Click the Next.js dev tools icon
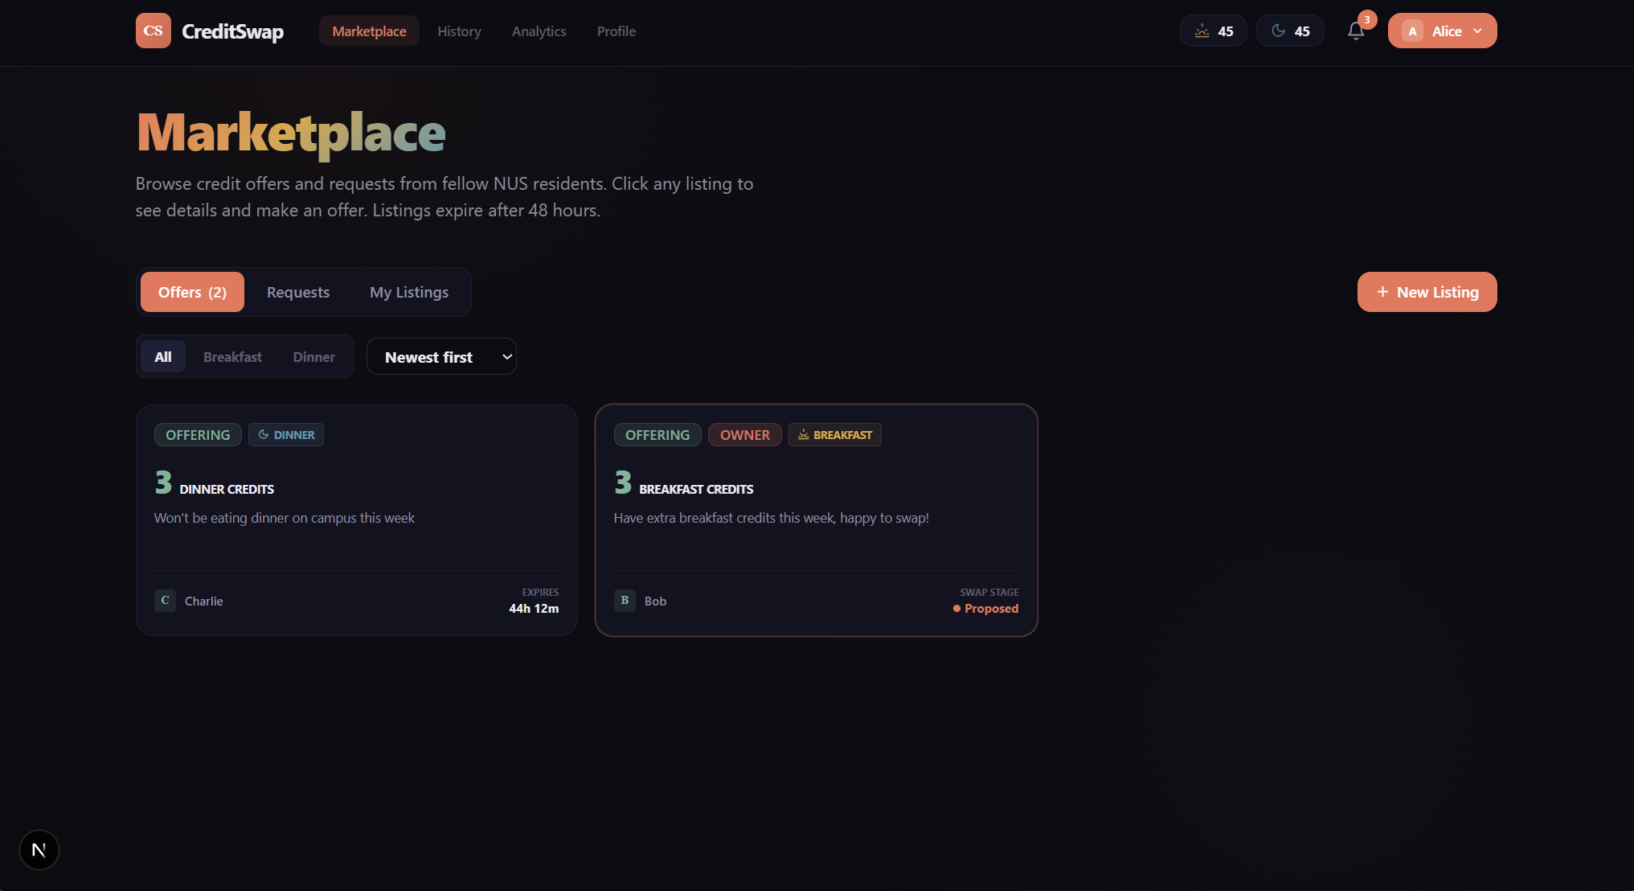 [x=39, y=850]
